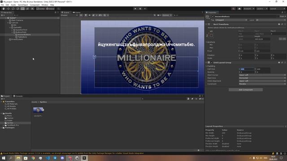Open the Help menu
287x161 pixels.
[52, 5]
